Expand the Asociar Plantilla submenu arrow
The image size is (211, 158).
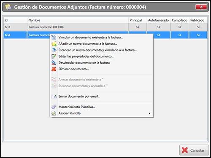[149, 113]
